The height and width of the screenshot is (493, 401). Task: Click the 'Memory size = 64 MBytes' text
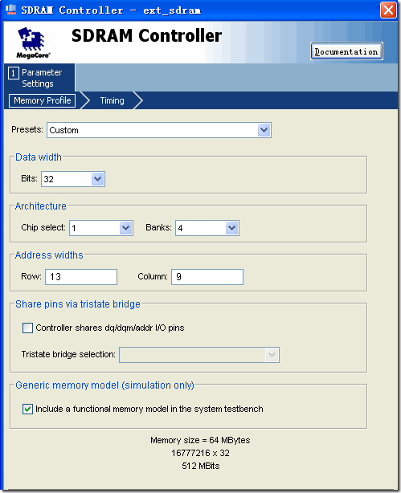point(200,440)
